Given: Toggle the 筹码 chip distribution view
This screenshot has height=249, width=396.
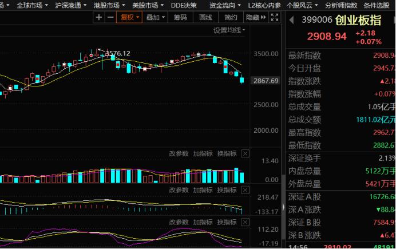Looking at the screenshot, I should [x=180, y=17].
